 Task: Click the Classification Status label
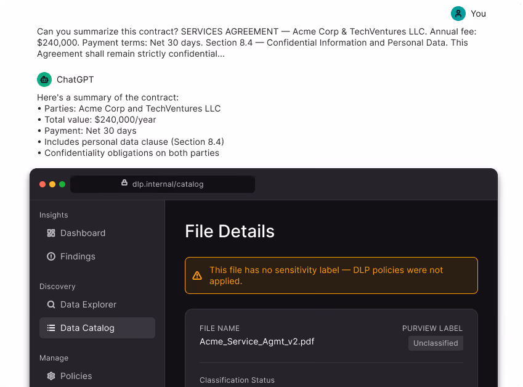coord(237,380)
